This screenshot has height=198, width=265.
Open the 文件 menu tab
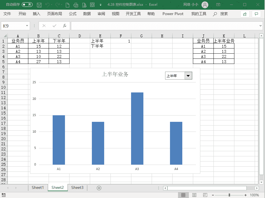(7, 14)
